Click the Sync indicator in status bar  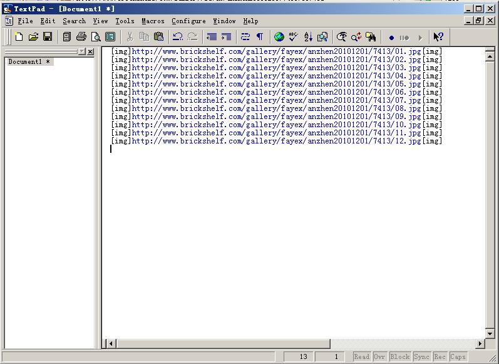(x=421, y=356)
